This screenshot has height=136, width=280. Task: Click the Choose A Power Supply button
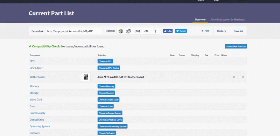(110, 113)
